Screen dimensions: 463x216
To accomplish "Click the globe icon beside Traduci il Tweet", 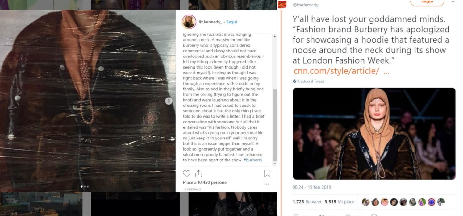I will click(x=294, y=81).
